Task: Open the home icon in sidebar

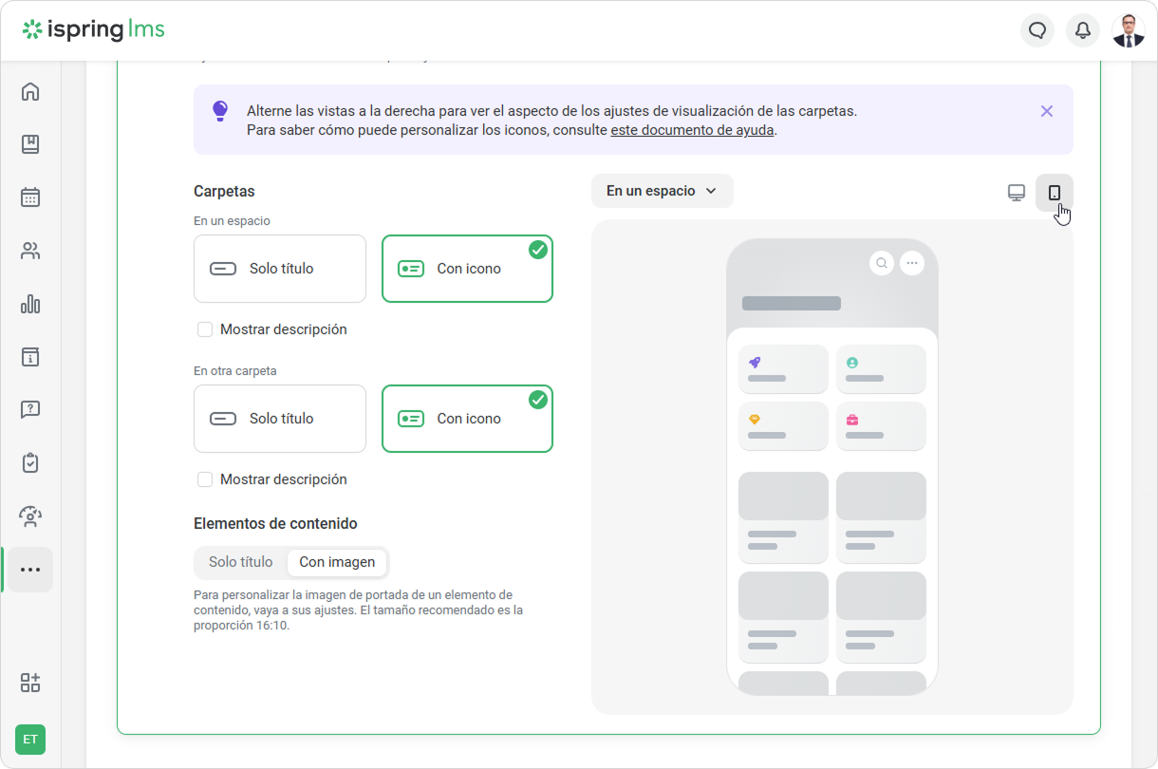Action: point(30,92)
